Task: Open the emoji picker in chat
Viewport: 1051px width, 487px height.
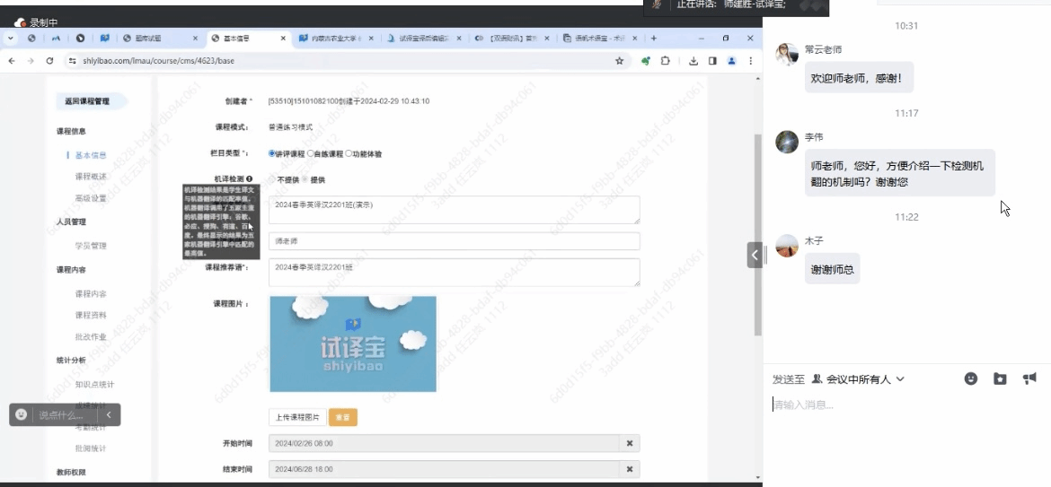Action: pos(971,378)
